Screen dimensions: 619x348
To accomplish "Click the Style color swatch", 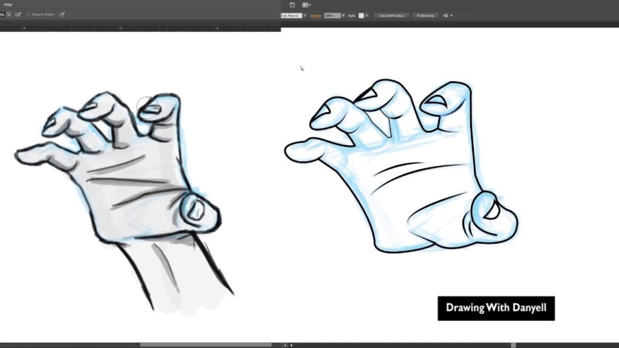I will coord(361,15).
